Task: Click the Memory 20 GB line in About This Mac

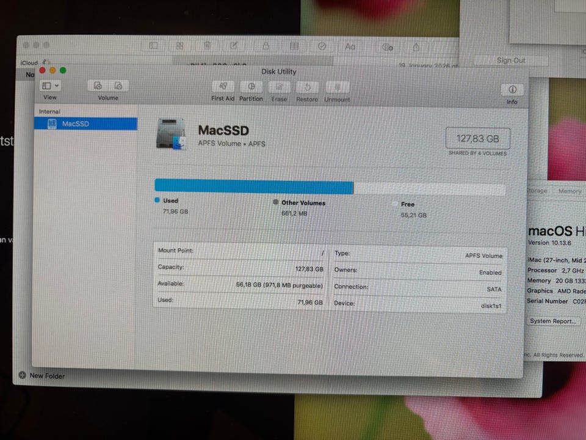Action: coord(557,280)
